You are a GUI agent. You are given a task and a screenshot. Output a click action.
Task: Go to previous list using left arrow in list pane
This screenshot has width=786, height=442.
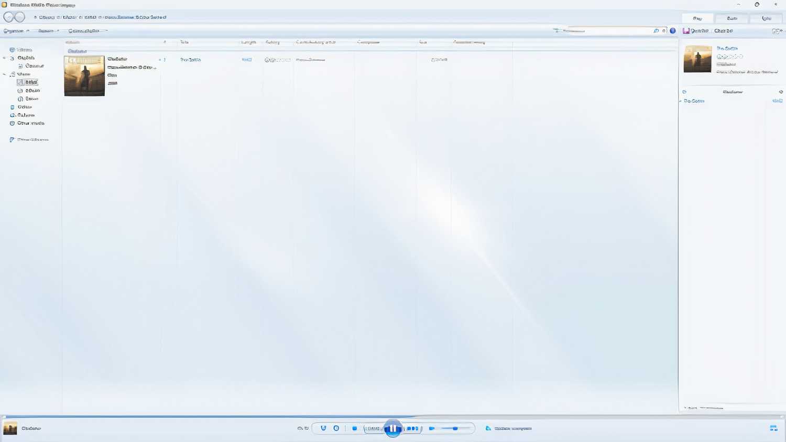click(x=684, y=92)
